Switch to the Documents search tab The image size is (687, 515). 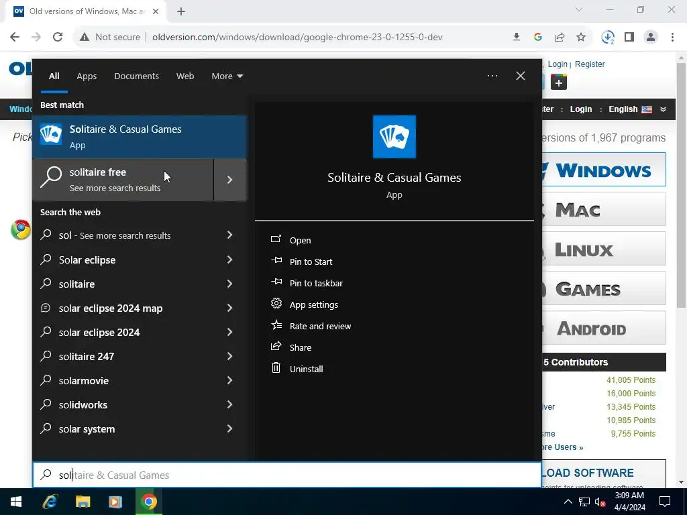136,76
